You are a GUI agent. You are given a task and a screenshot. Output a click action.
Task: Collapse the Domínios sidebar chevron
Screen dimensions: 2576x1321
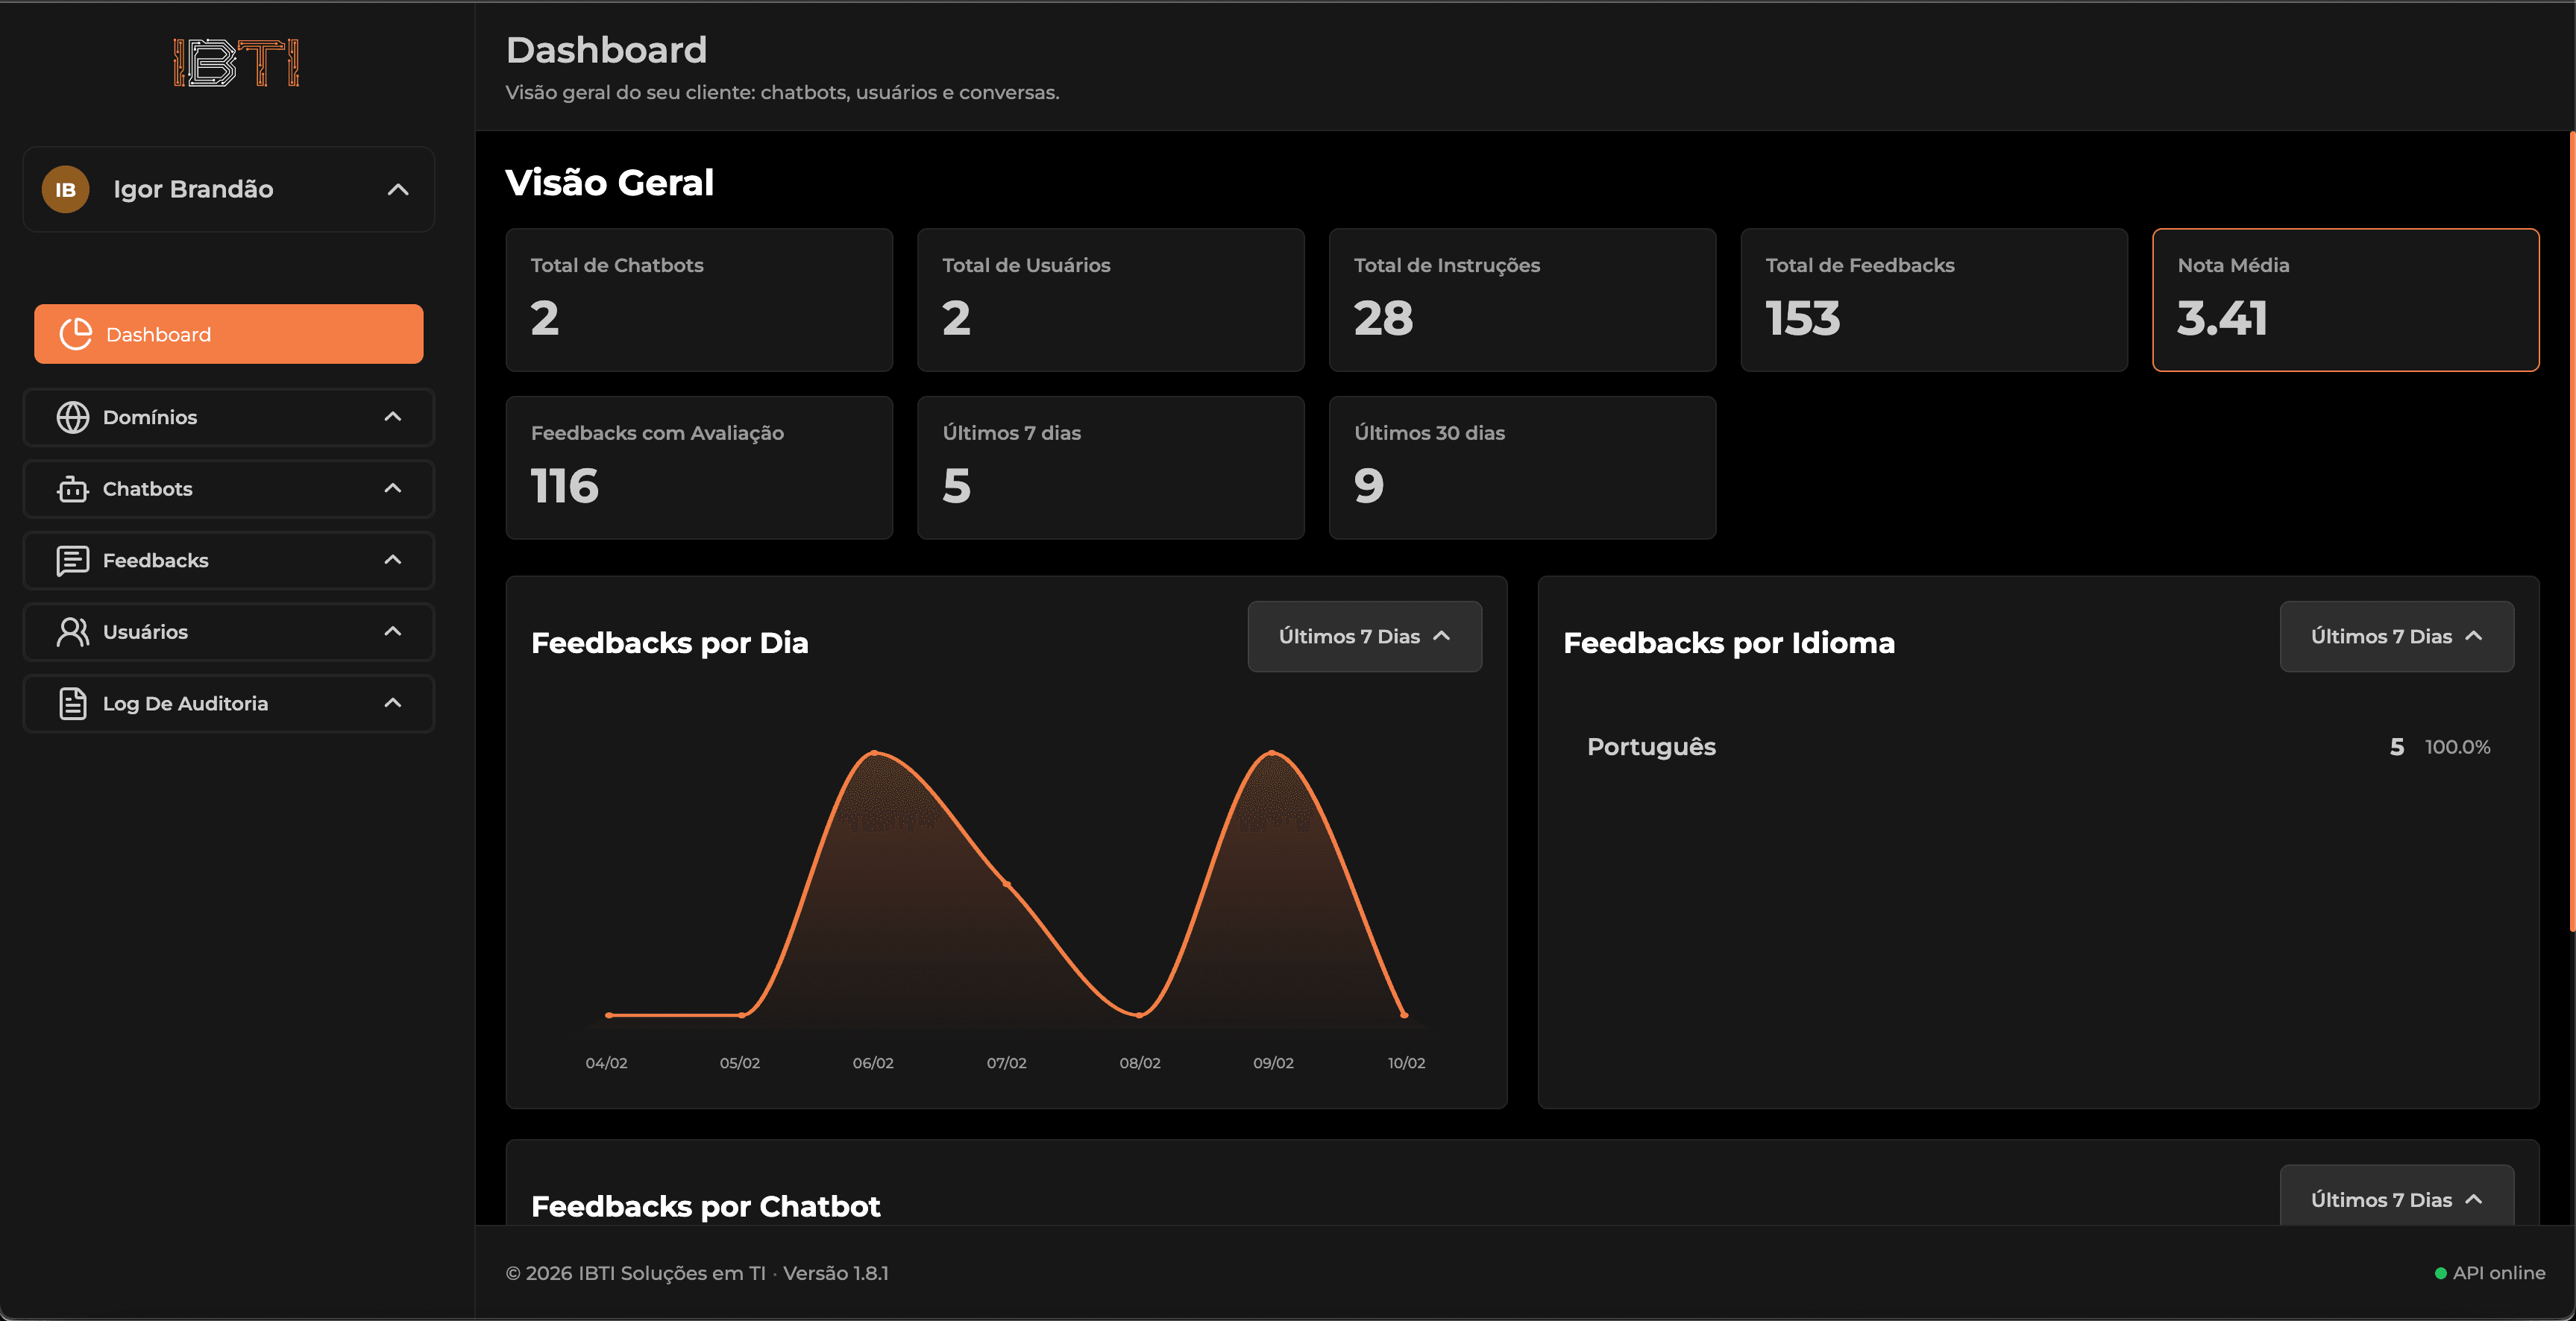click(x=392, y=417)
